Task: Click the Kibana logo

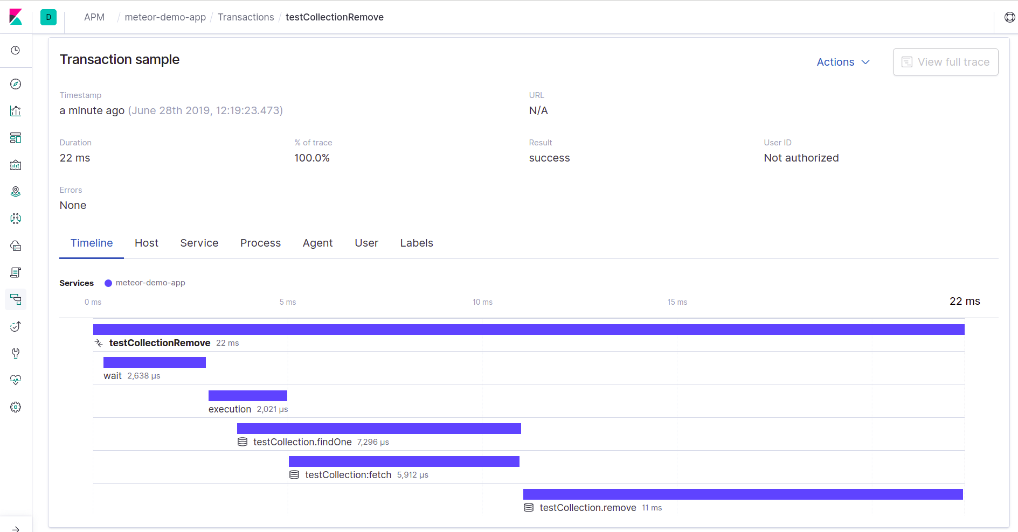Action: [16, 17]
